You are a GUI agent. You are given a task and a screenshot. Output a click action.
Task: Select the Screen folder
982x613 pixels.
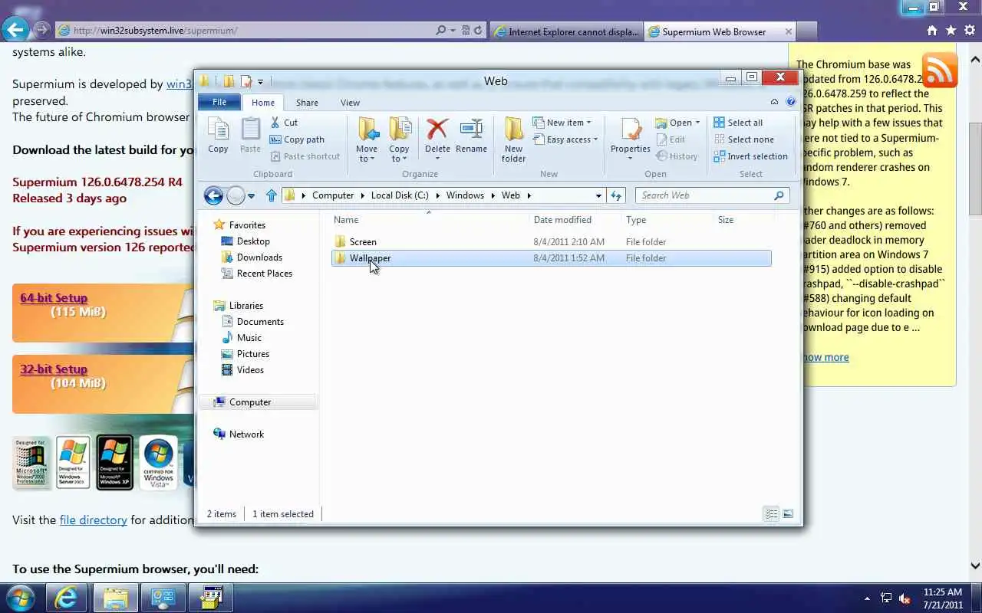tap(551, 242)
